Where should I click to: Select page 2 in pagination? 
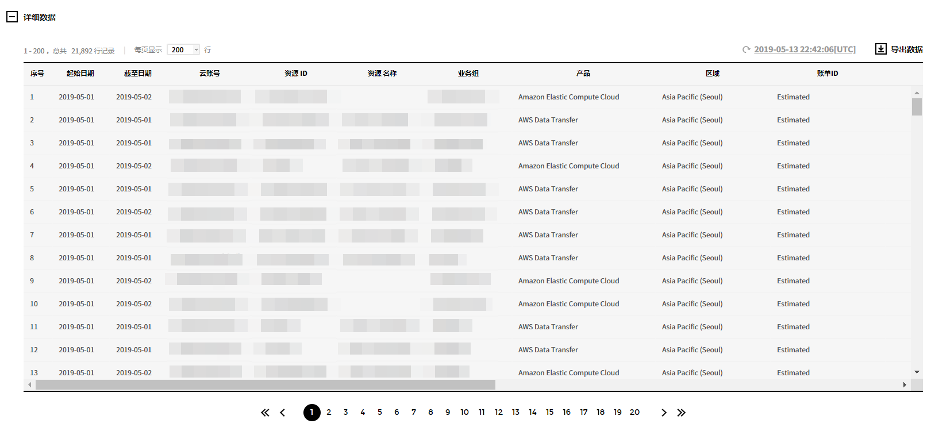point(329,412)
